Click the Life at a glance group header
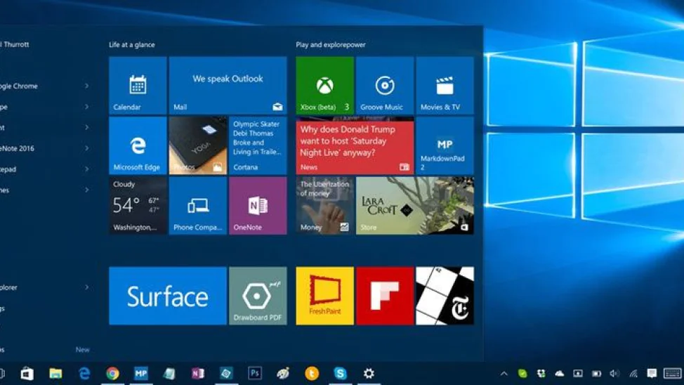The width and height of the screenshot is (684, 385). 132,44
